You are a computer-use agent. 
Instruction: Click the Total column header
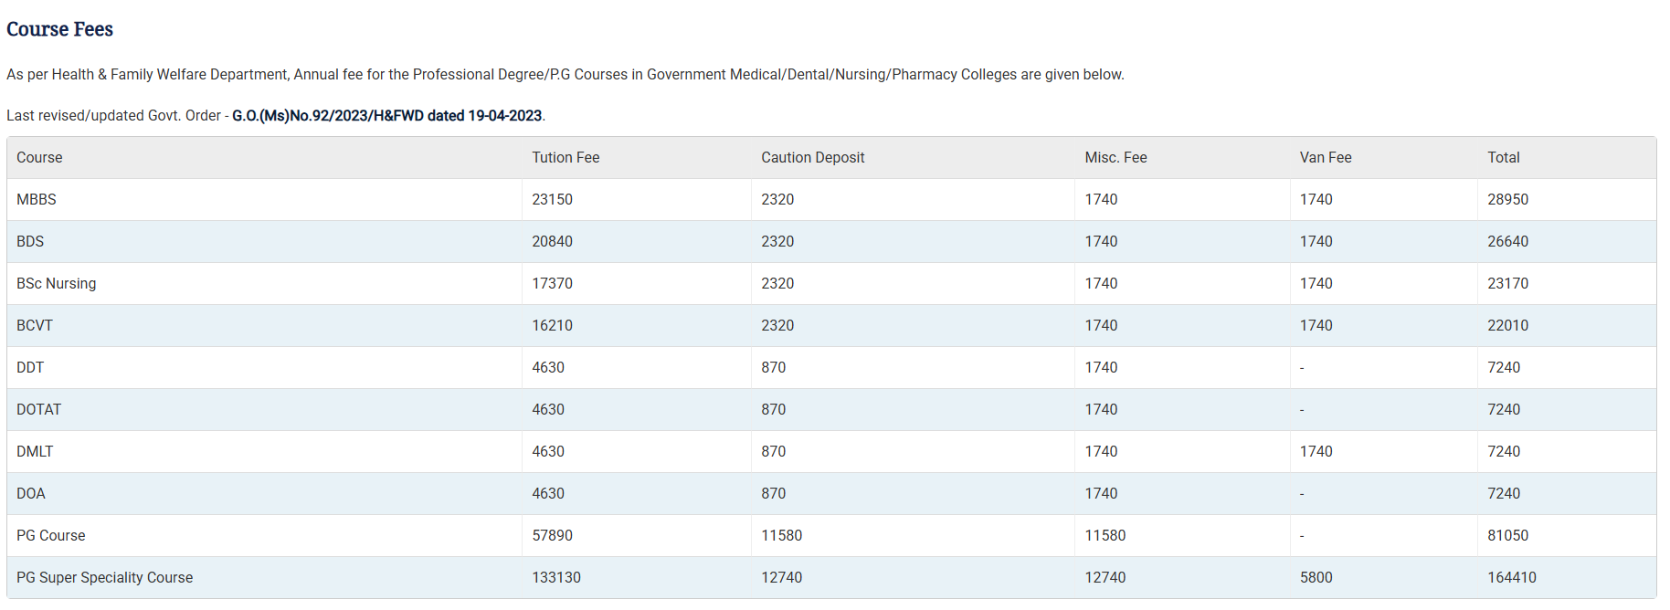[1503, 158]
